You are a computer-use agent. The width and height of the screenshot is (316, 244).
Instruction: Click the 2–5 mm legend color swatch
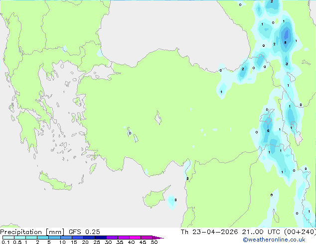coord(43,238)
